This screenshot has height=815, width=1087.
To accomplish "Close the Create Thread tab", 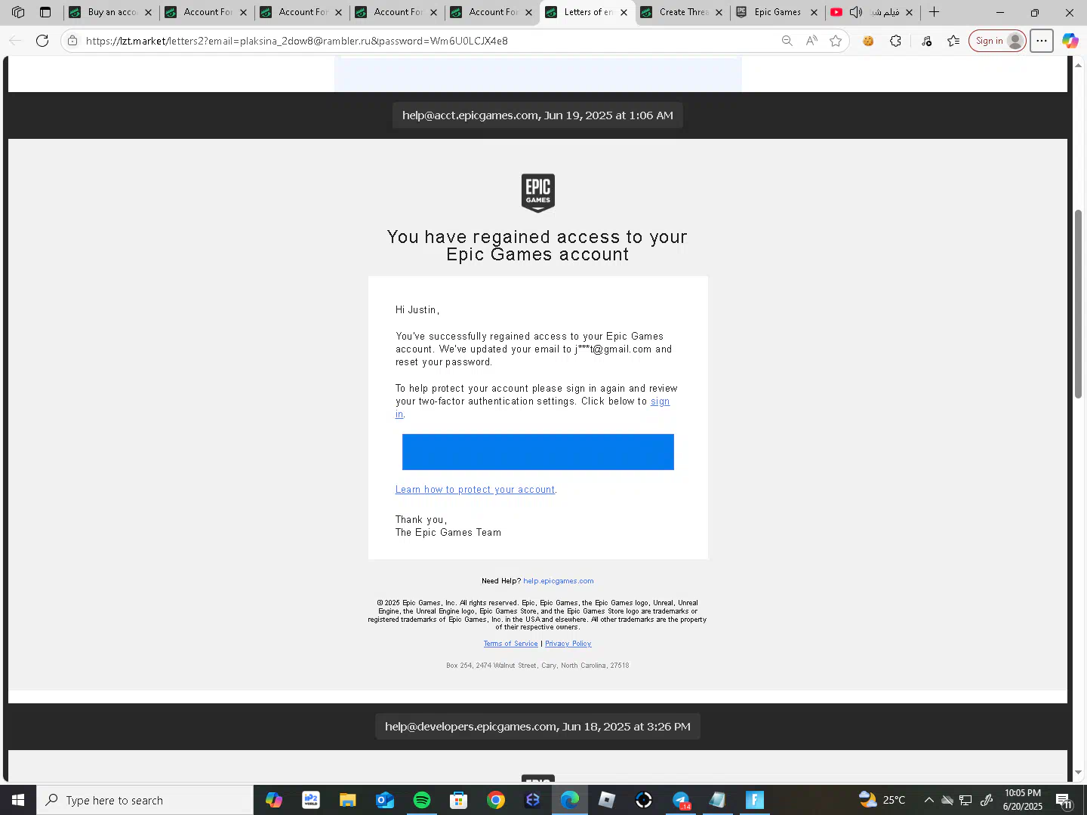I will click(719, 12).
